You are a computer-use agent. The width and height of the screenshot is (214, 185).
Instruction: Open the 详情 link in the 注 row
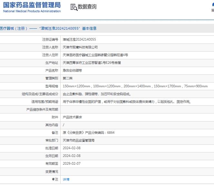click(x=66, y=179)
